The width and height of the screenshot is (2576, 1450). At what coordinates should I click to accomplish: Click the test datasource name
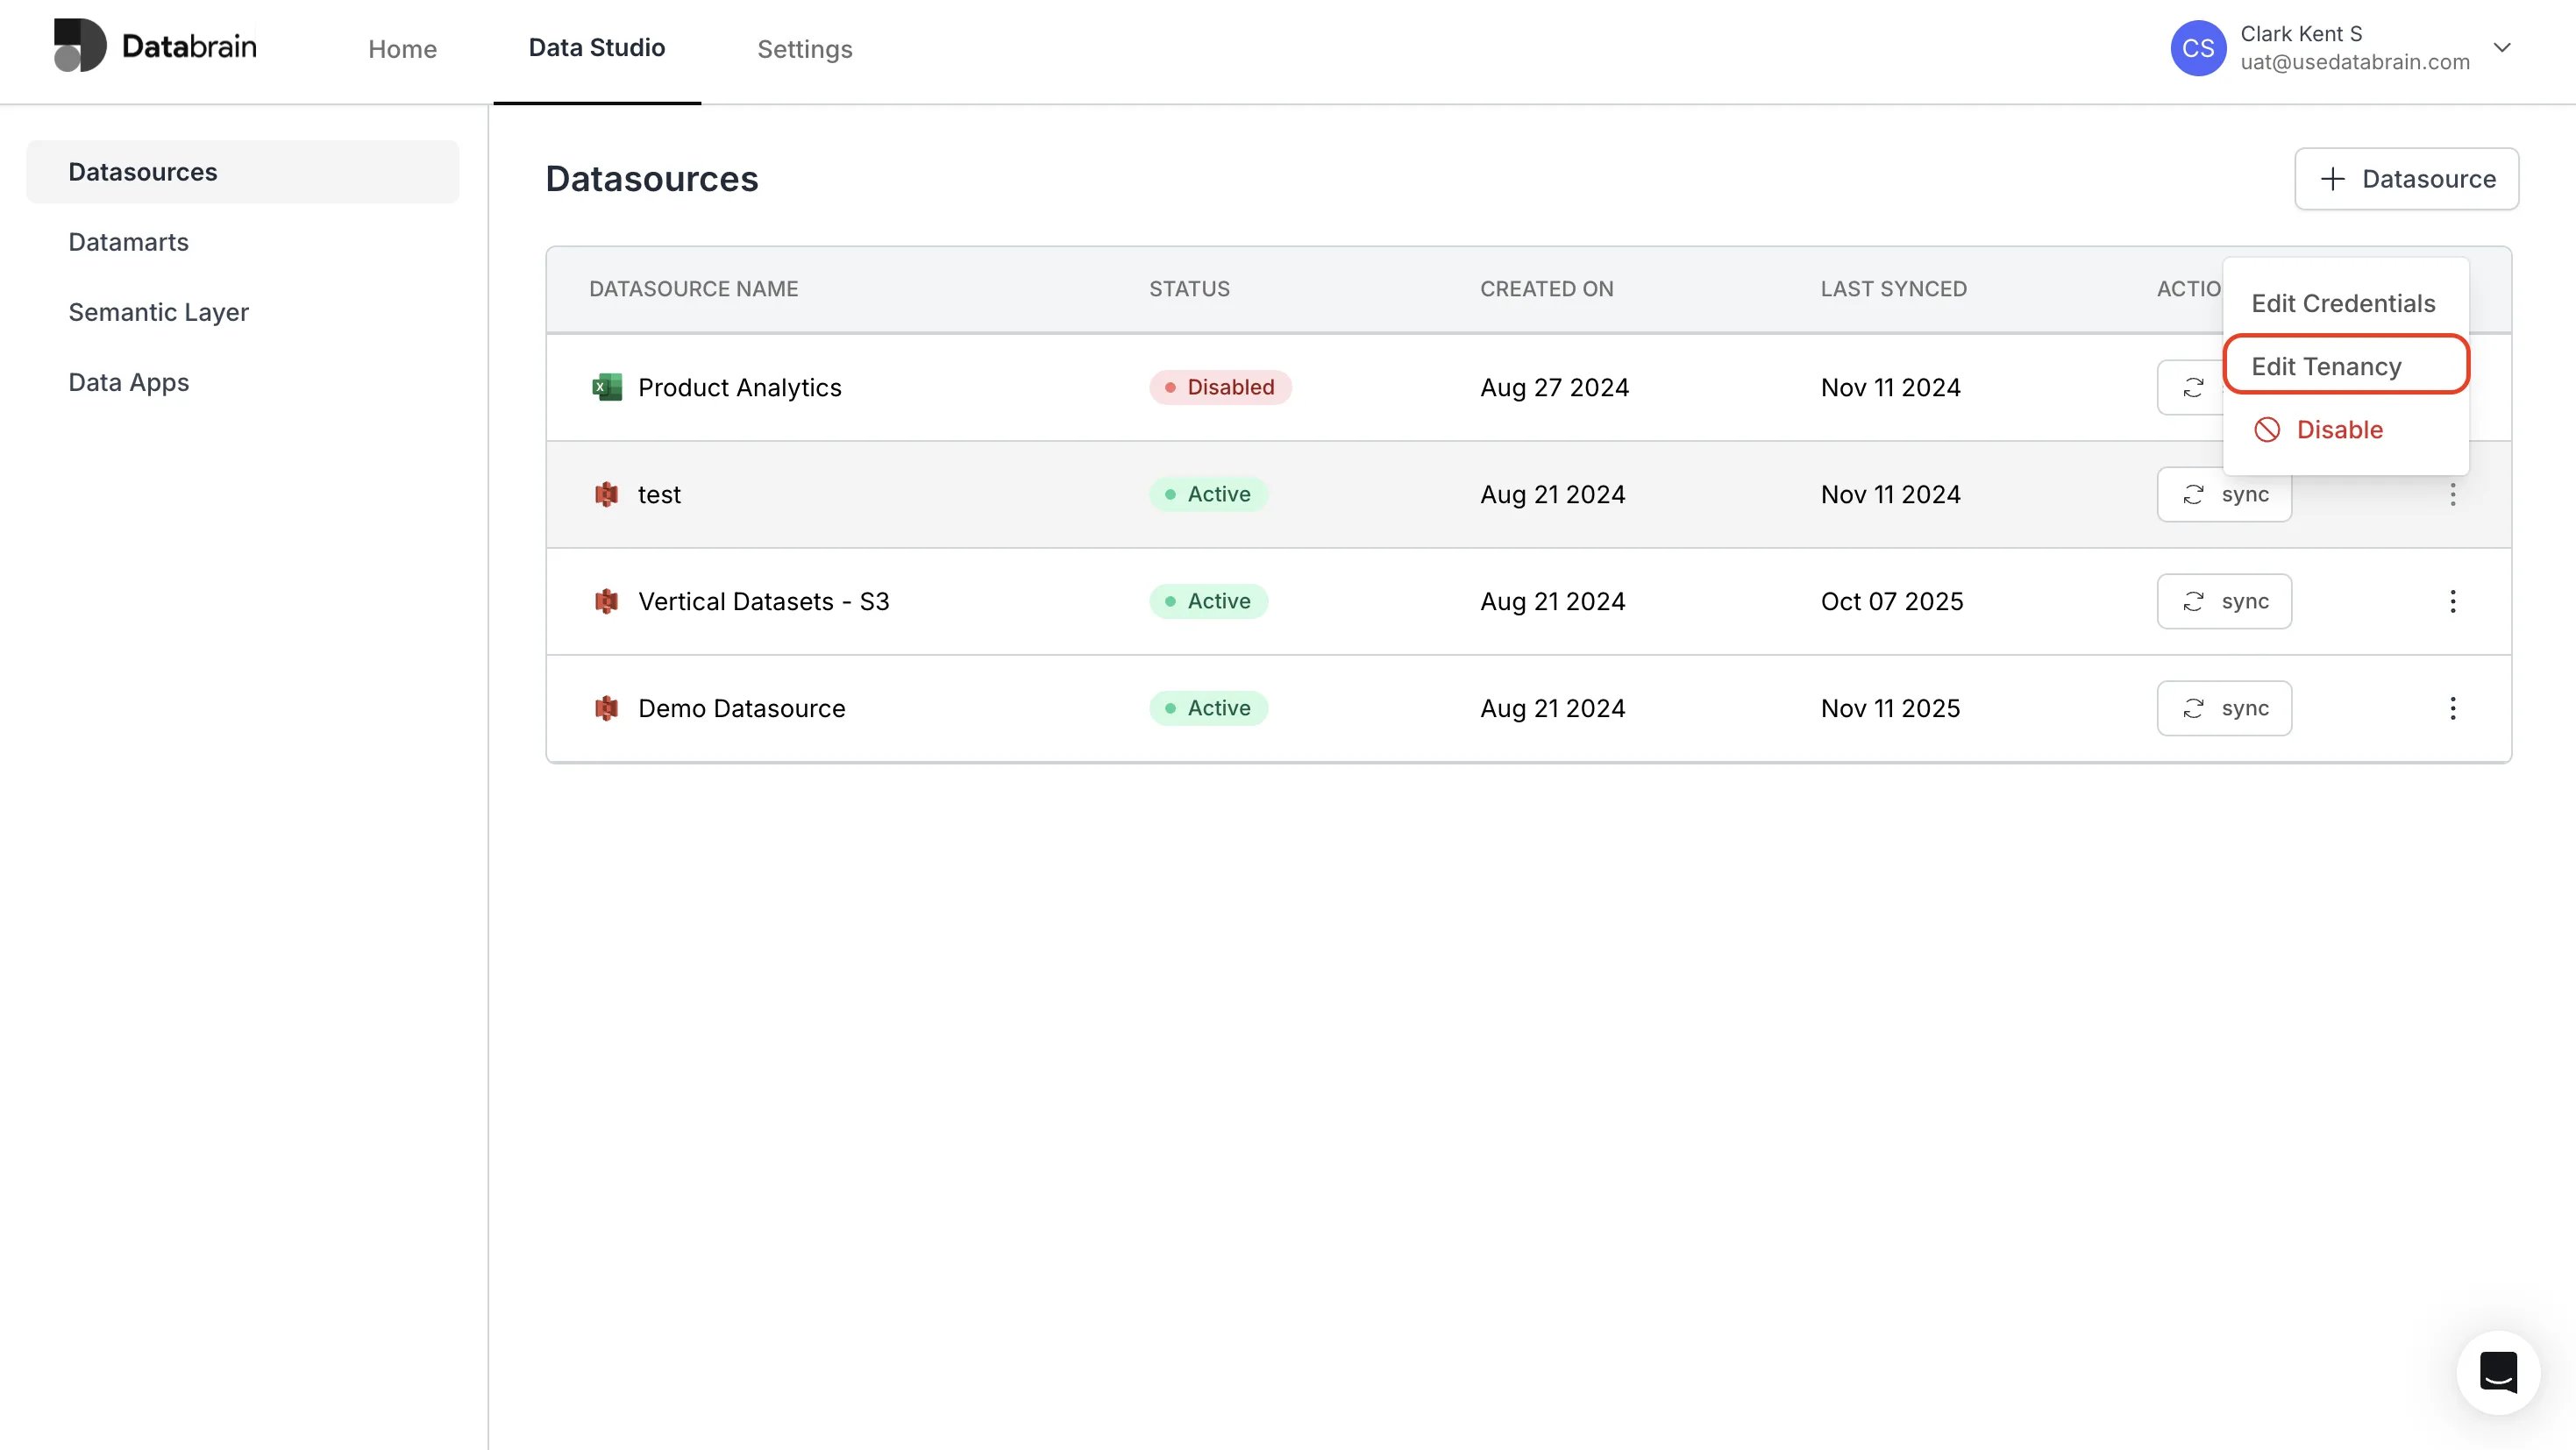pyautogui.click(x=659, y=494)
